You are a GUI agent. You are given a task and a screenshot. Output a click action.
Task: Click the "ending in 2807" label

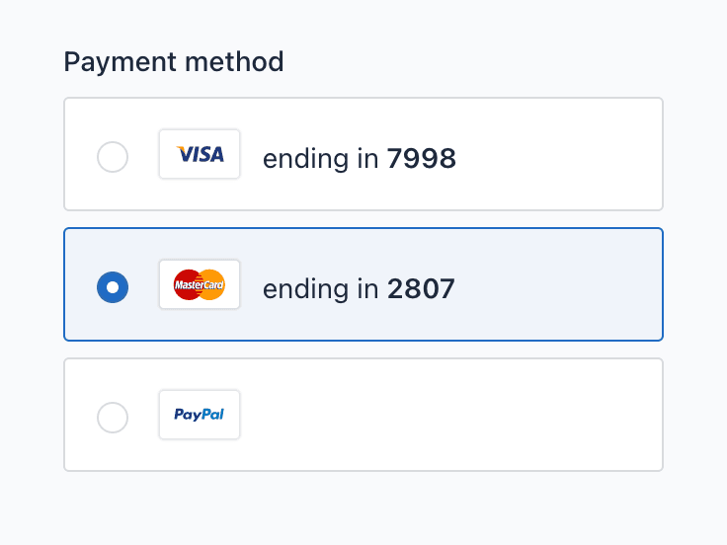click(x=359, y=288)
